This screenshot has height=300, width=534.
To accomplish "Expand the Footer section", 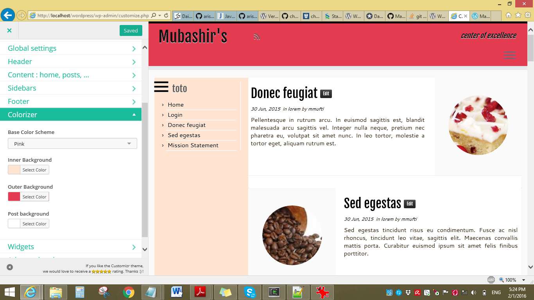I will point(71,102).
